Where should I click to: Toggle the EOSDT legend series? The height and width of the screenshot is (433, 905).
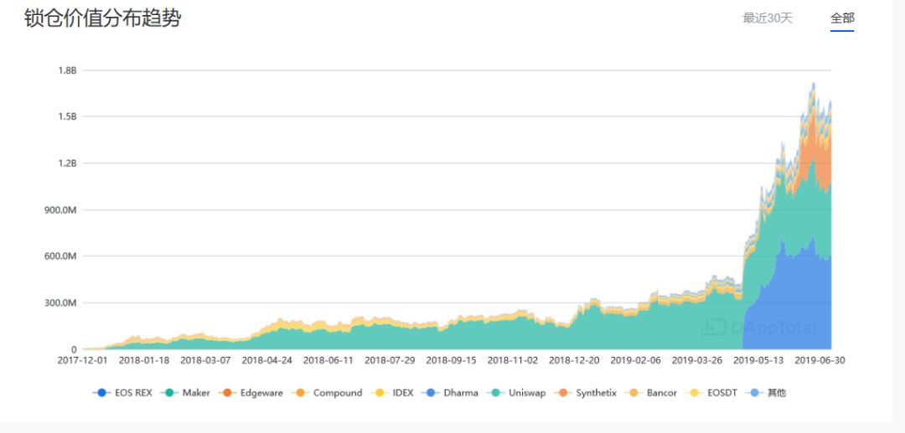click(713, 393)
